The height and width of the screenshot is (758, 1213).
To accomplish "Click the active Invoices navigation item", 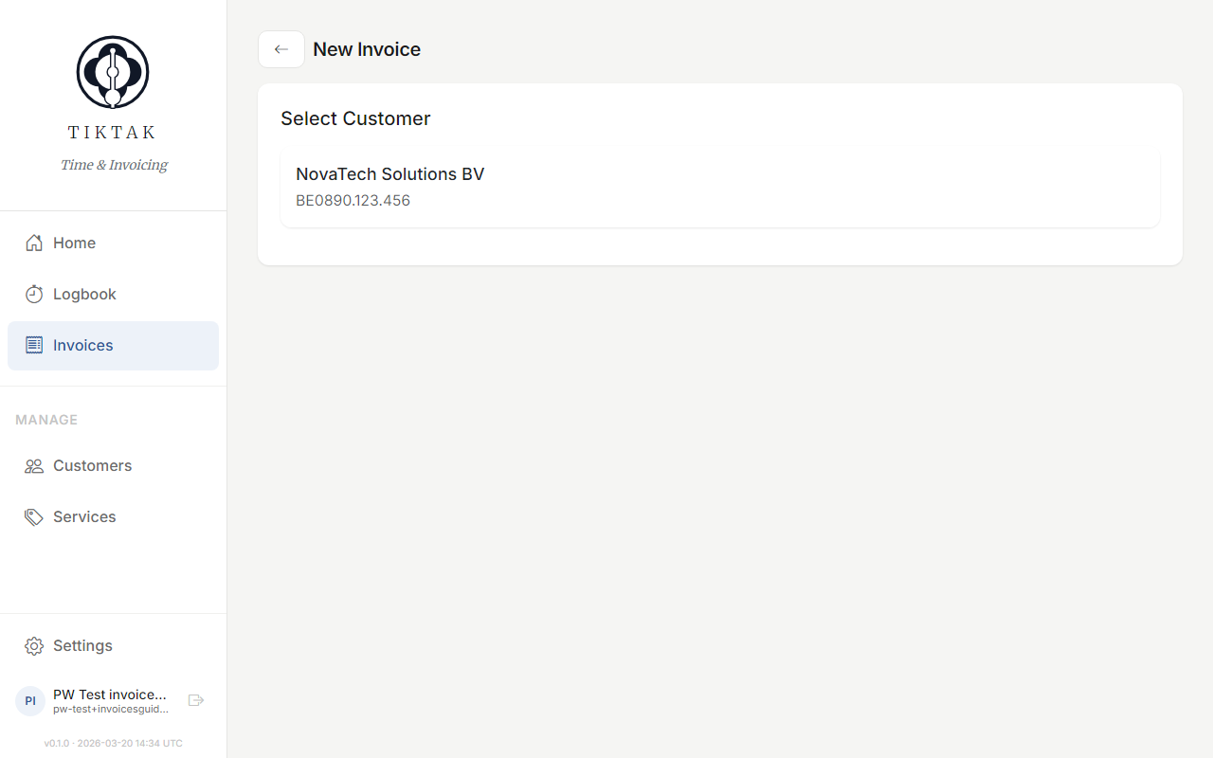I will click(x=81, y=345).
